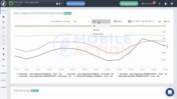Click the sidebar step indicator top circle

pos(4,32)
